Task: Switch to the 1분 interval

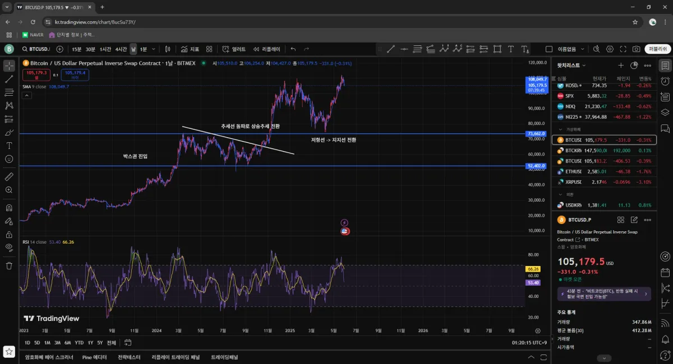Action: click(x=144, y=49)
